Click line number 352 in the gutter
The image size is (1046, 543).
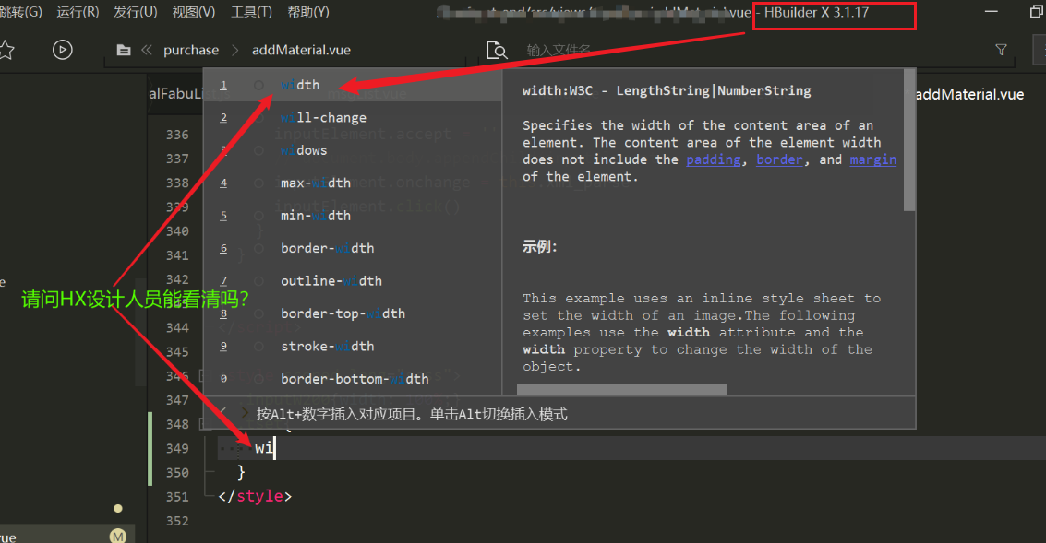tap(177, 521)
